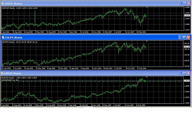Click the 8 May 2005 date in EURCHF chart
Image resolution: width=195 pixels, height=114 pixels.
point(40,32)
